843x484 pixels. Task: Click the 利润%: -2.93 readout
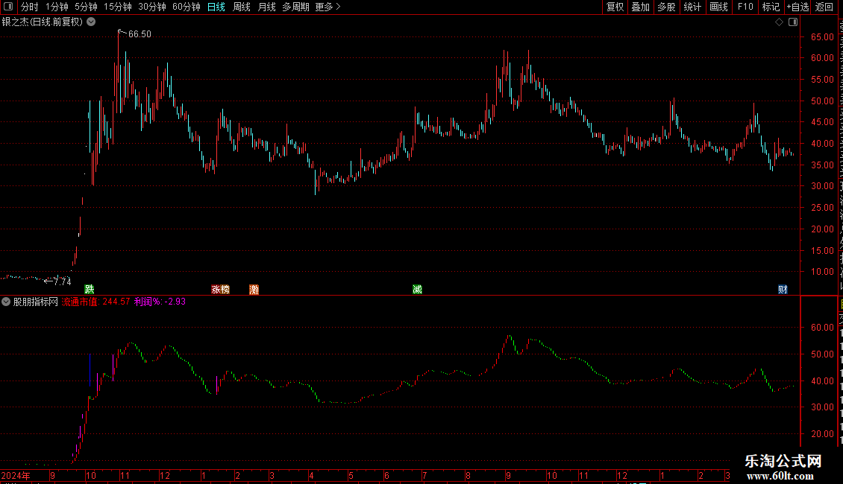tap(160, 302)
